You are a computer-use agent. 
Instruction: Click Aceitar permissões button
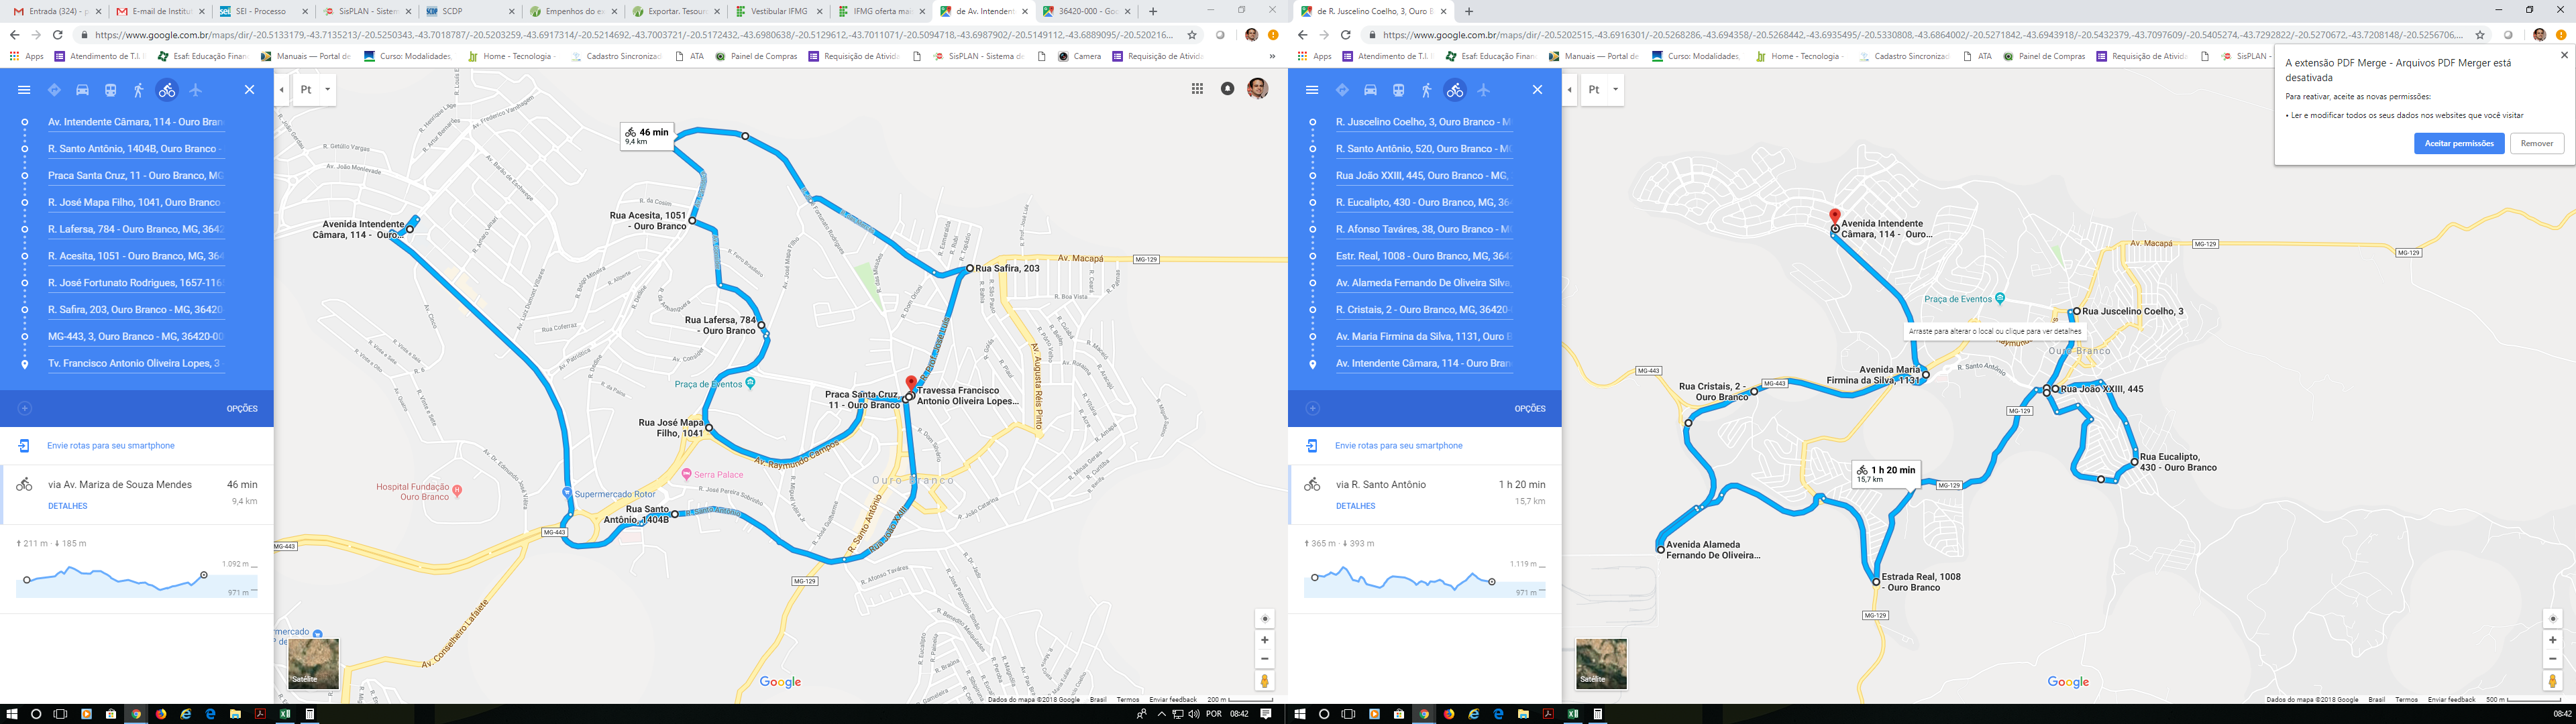click(2458, 144)
